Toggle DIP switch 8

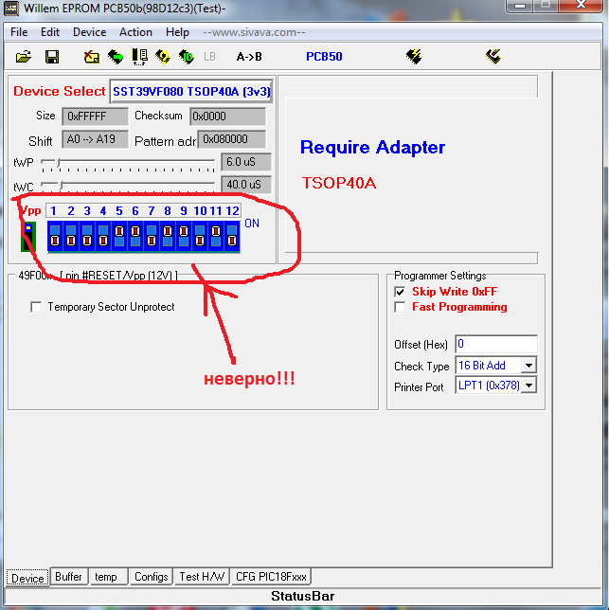tap(168, 237)
